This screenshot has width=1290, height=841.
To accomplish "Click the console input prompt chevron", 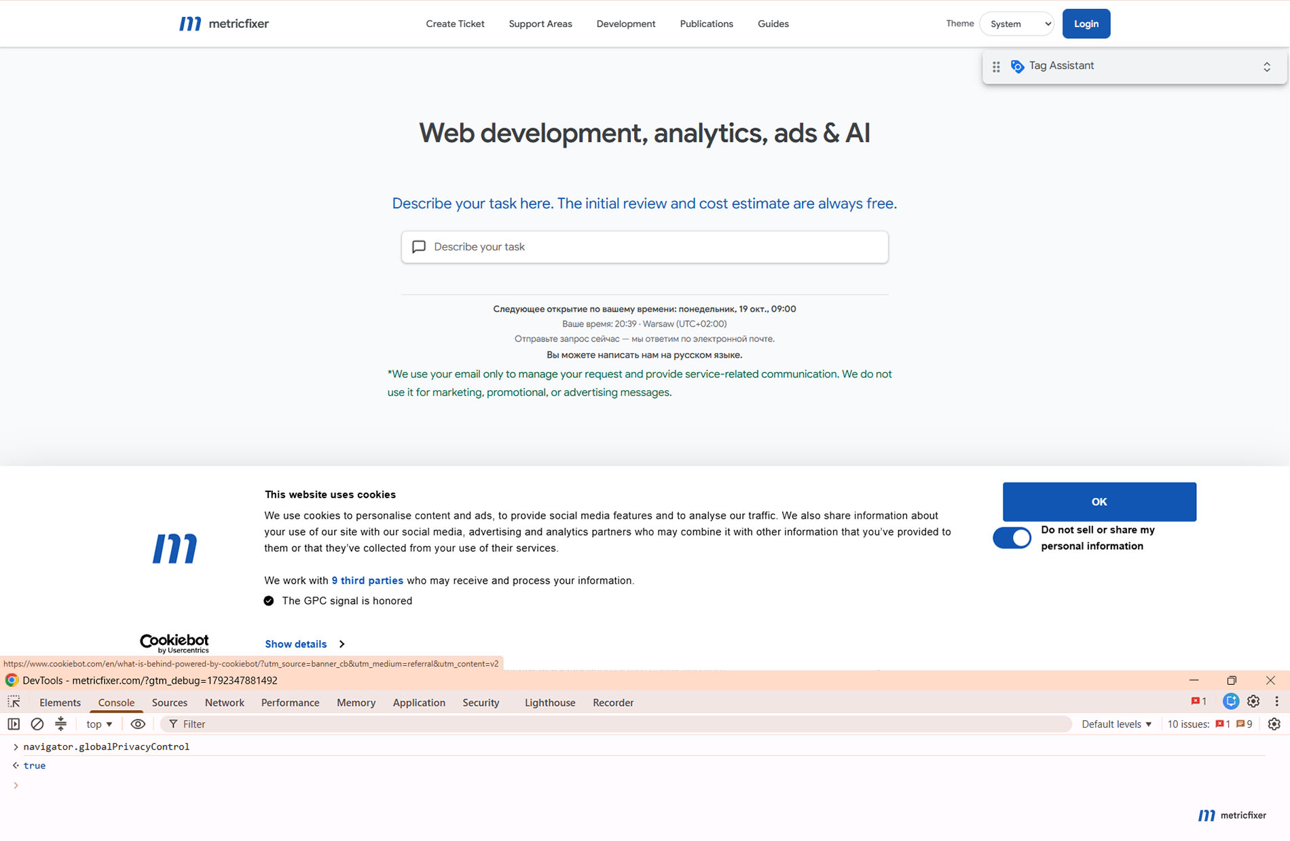I will coord(16,785).
